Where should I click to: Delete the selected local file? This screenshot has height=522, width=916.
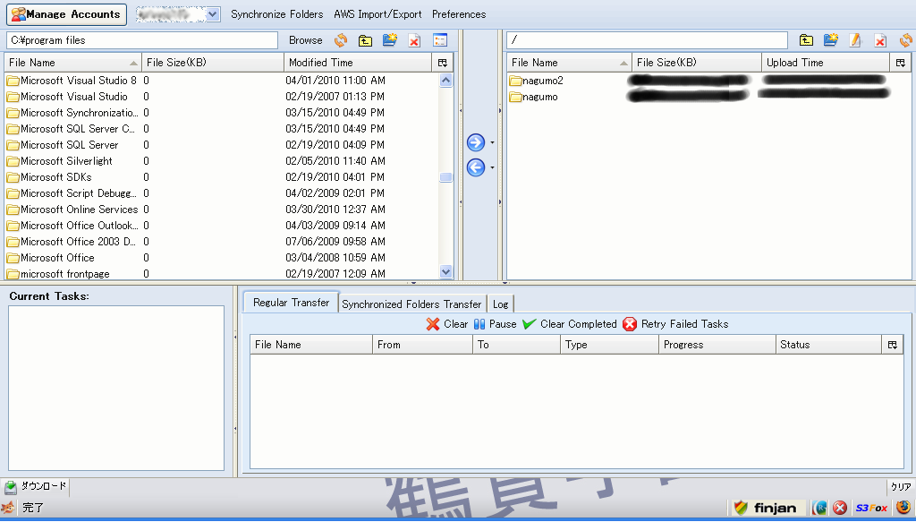click(414, 40)
